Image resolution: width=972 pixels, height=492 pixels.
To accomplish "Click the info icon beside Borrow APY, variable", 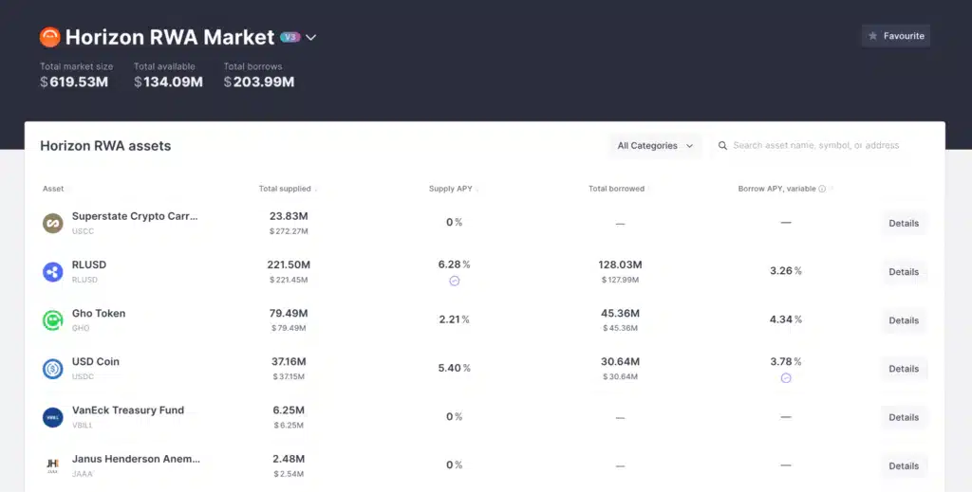I will pyautogui.click(x=822, y=189).
